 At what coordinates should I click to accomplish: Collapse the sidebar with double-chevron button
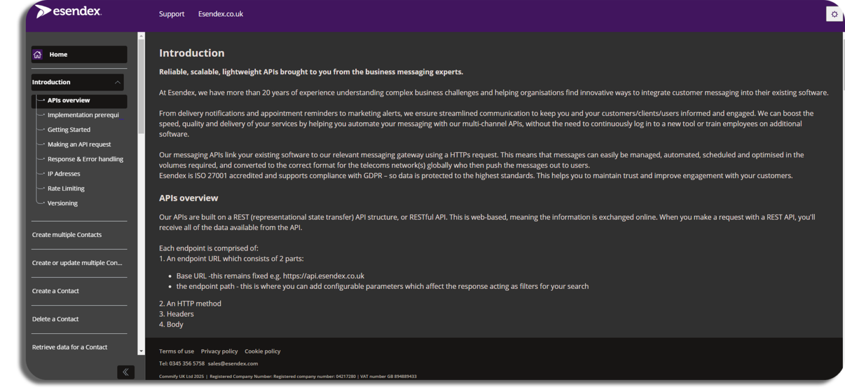point(125,372)
